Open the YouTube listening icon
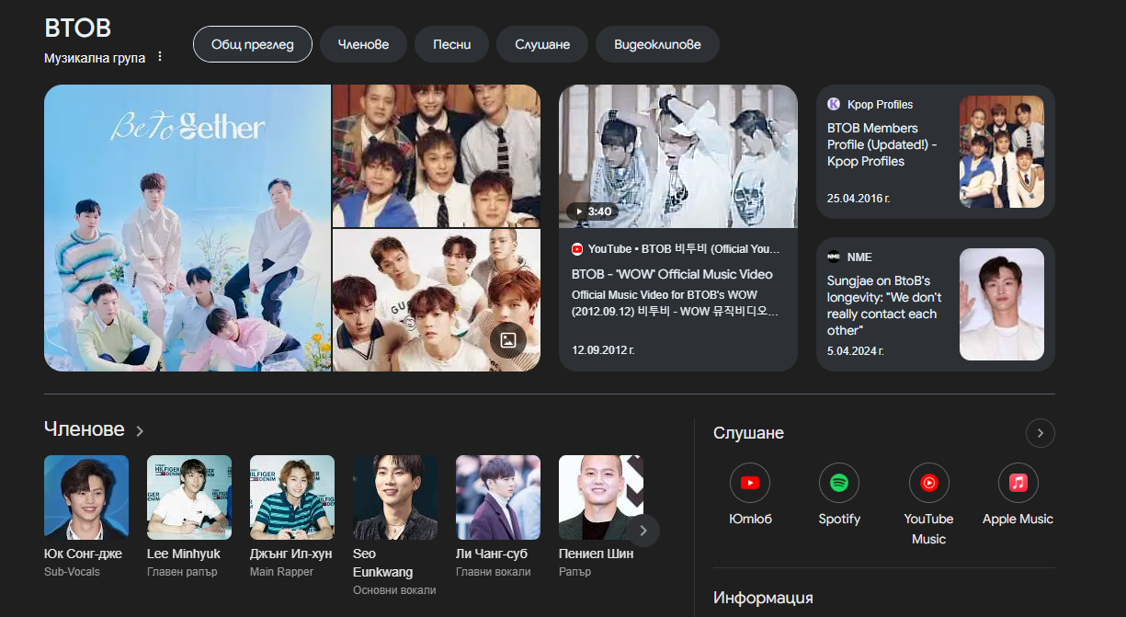 (749, 483)
